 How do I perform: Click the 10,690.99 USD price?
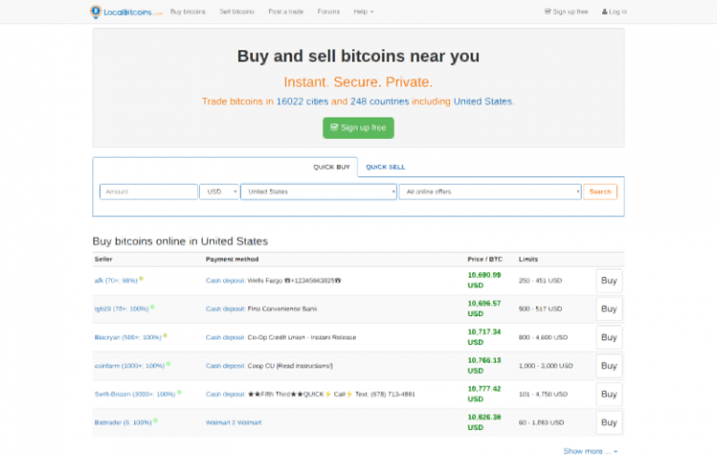[x=485, y=281]
